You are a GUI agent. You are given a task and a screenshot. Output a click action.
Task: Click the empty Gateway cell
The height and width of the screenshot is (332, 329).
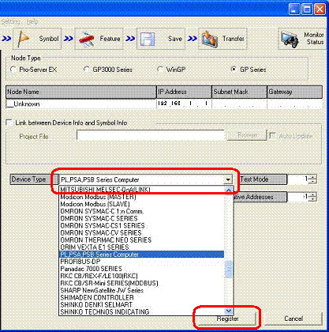[x=295, y=104]
